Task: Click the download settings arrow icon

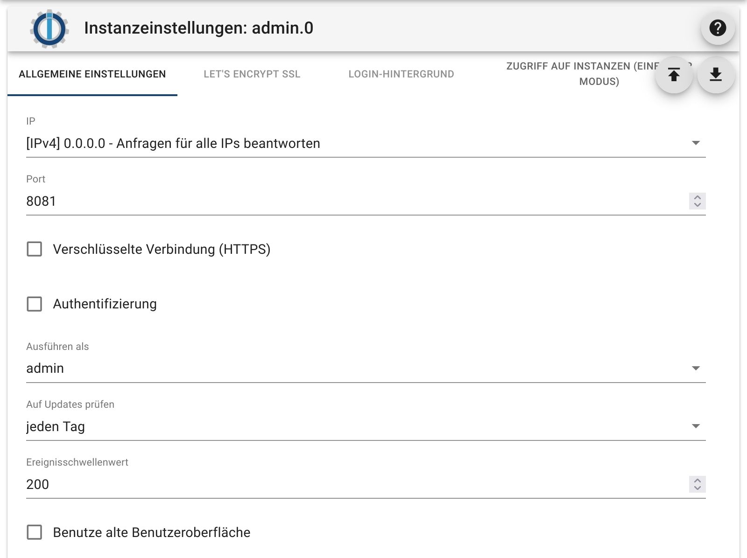Action: point(716,75)
